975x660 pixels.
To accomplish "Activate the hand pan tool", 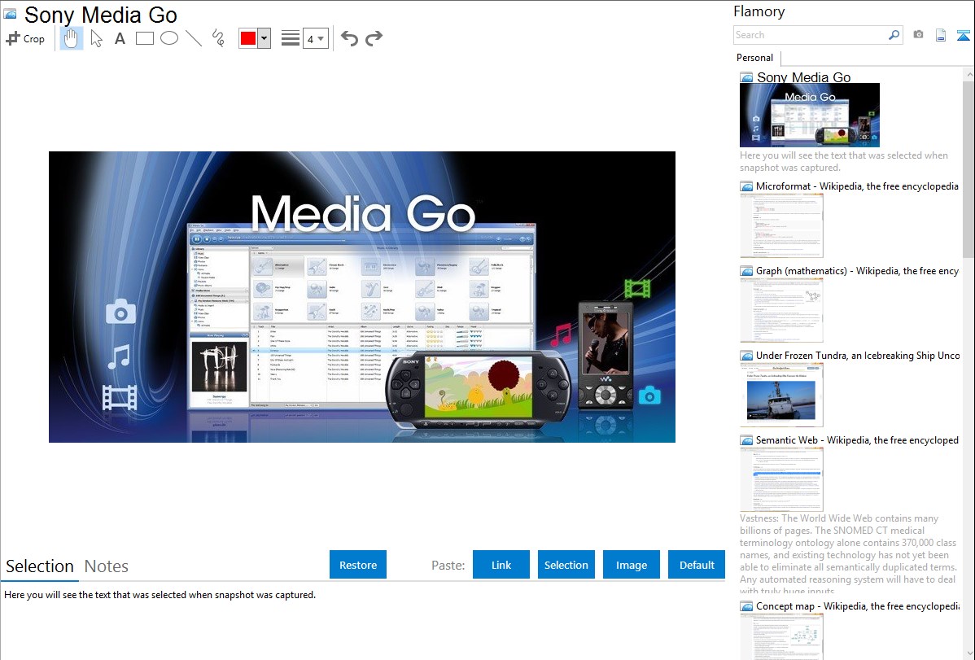I will coord(72,38).
